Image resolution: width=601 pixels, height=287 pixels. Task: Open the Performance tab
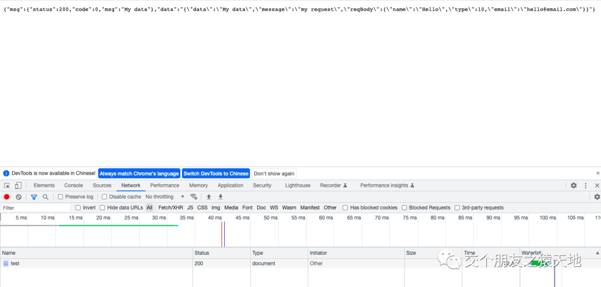[x=165, y=185]
